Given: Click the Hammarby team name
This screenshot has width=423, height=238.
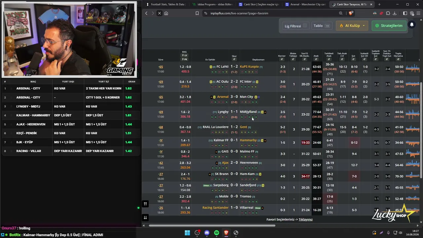Looking at the screenshot, I should coord(248,140).
